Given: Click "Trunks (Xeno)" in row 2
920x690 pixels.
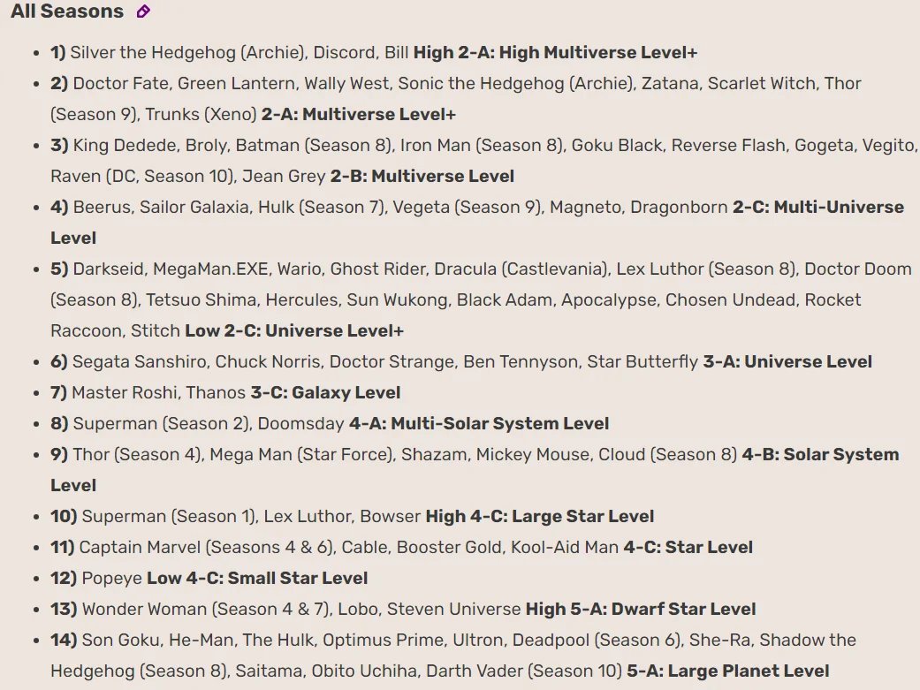Looking at the screenshot, I should pyautogui.click(x=201, y=114).
